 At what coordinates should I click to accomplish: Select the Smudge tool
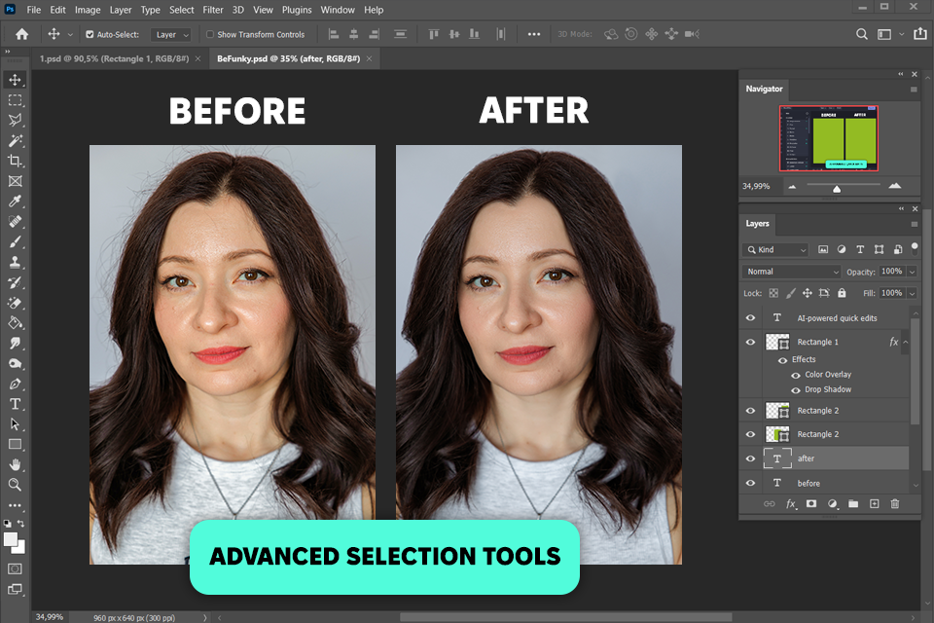(15, 344)
